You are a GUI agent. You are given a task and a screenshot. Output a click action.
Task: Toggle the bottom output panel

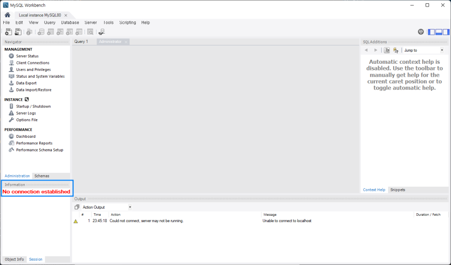[439, 32]
